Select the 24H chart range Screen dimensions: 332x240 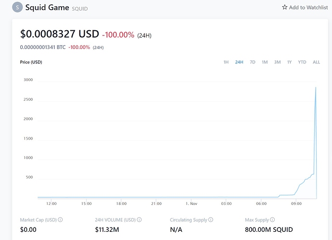239,62
